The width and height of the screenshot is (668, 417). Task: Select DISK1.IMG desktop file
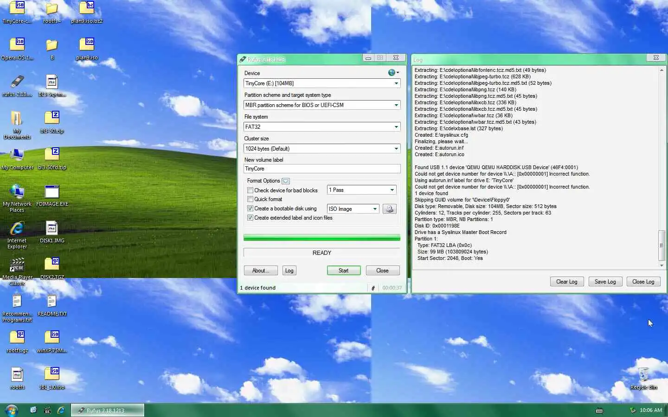point(52,232)
